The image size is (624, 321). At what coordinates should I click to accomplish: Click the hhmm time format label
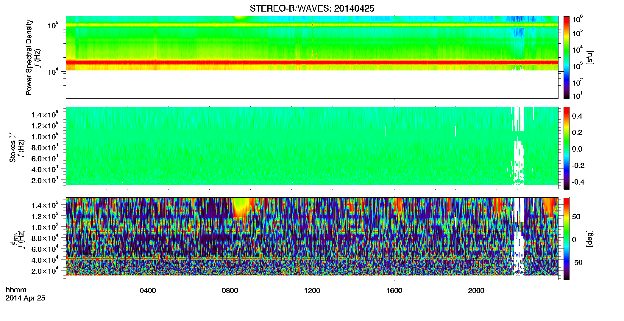coord(16,290)
